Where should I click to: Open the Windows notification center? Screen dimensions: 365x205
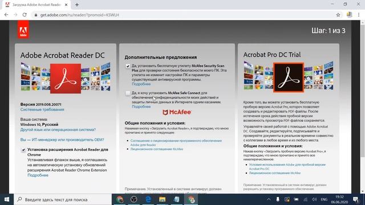pyautogui.click(x=356, y=199)
